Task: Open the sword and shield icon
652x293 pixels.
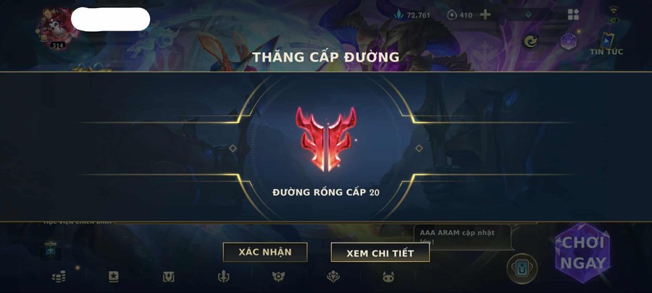Action: (223, 276)
